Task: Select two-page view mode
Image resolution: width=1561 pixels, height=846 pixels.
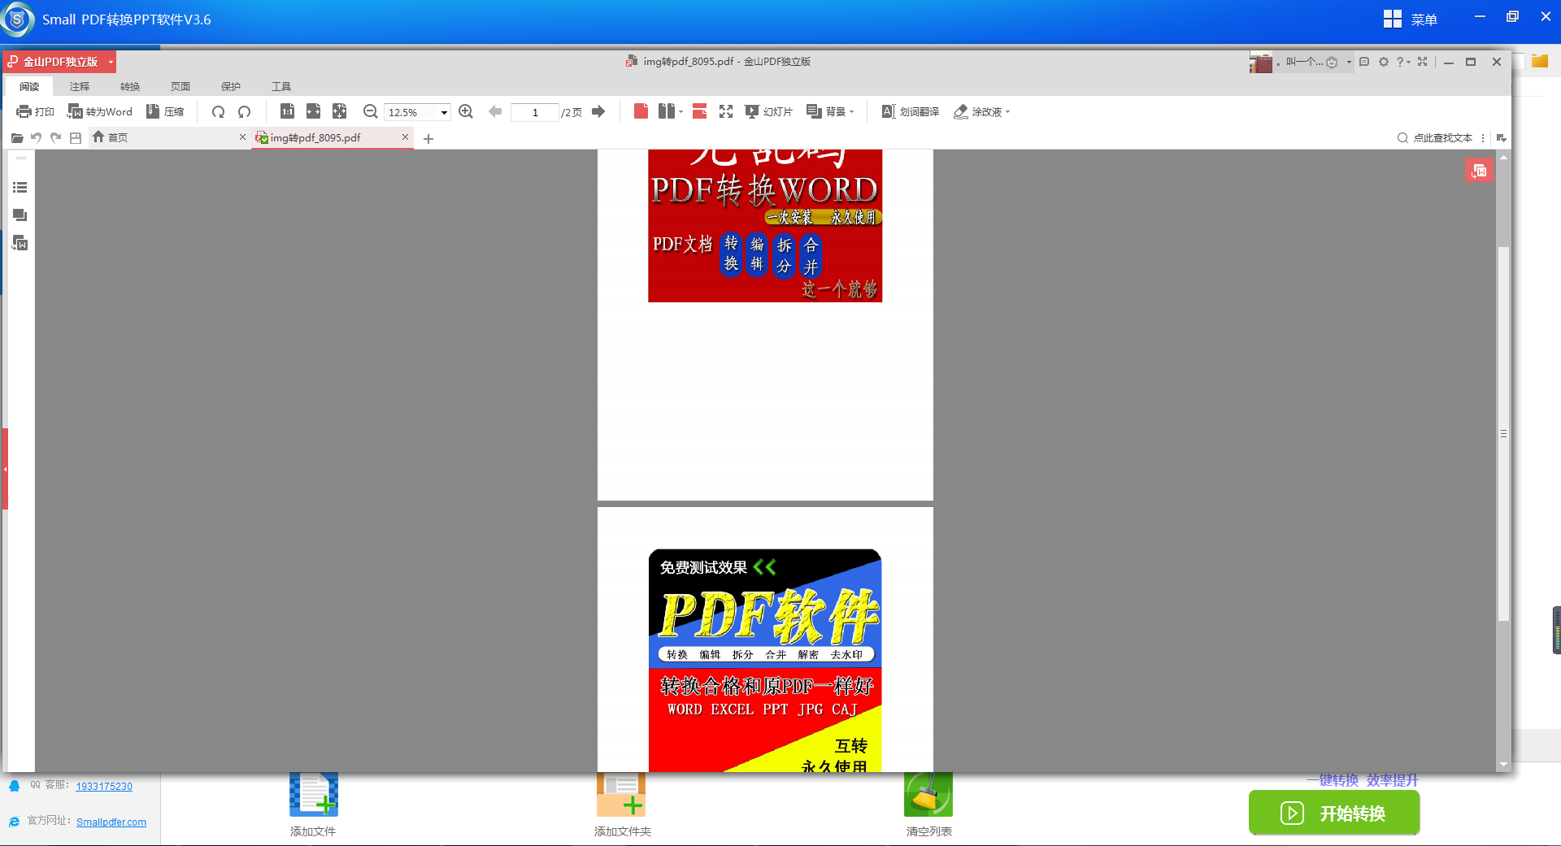Action: 666,111
